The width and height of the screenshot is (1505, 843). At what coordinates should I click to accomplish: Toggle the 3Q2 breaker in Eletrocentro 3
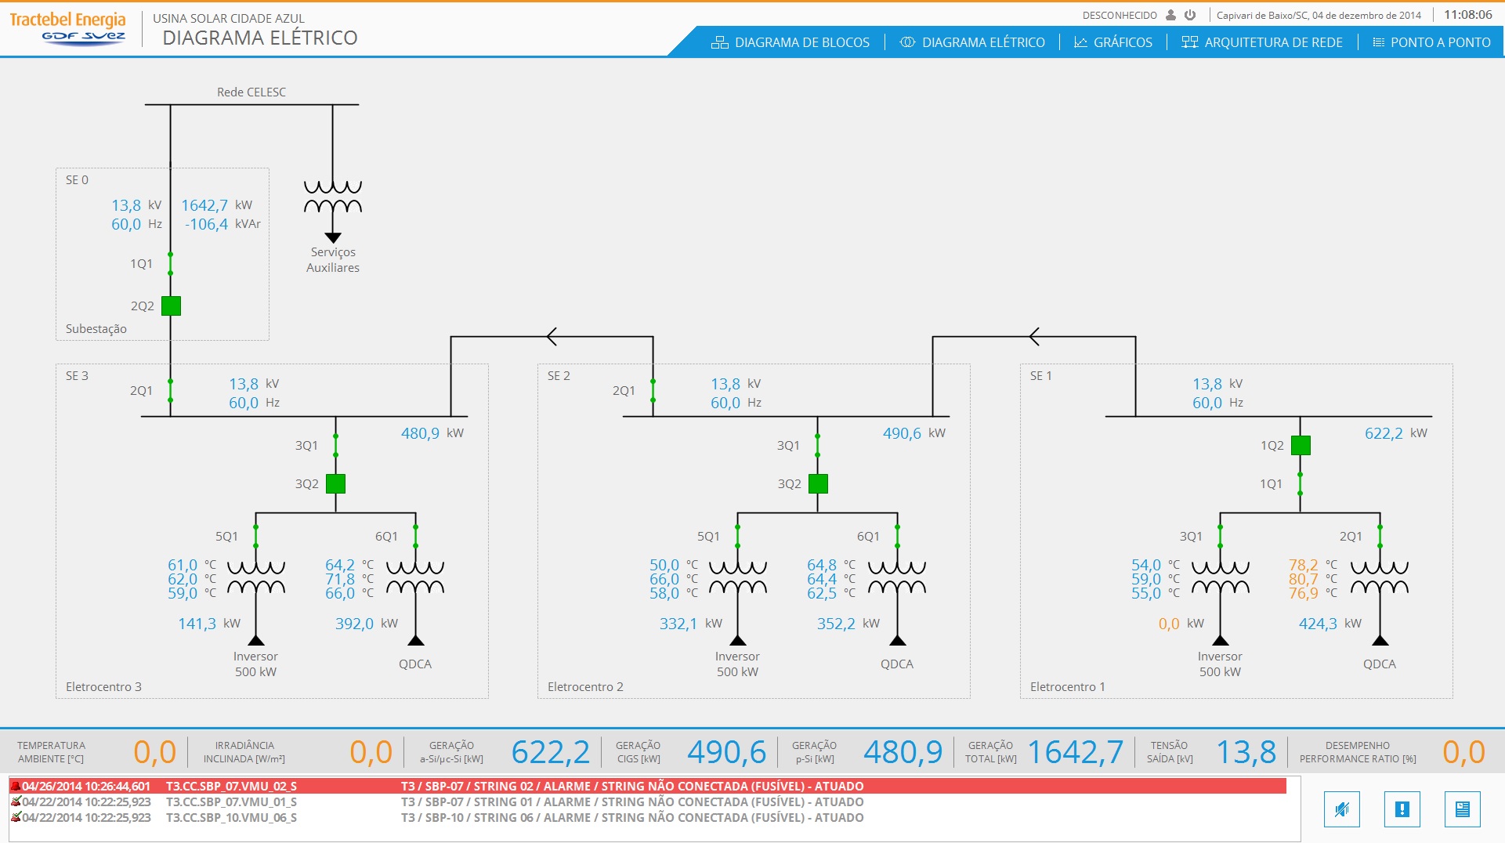(335, 483)
